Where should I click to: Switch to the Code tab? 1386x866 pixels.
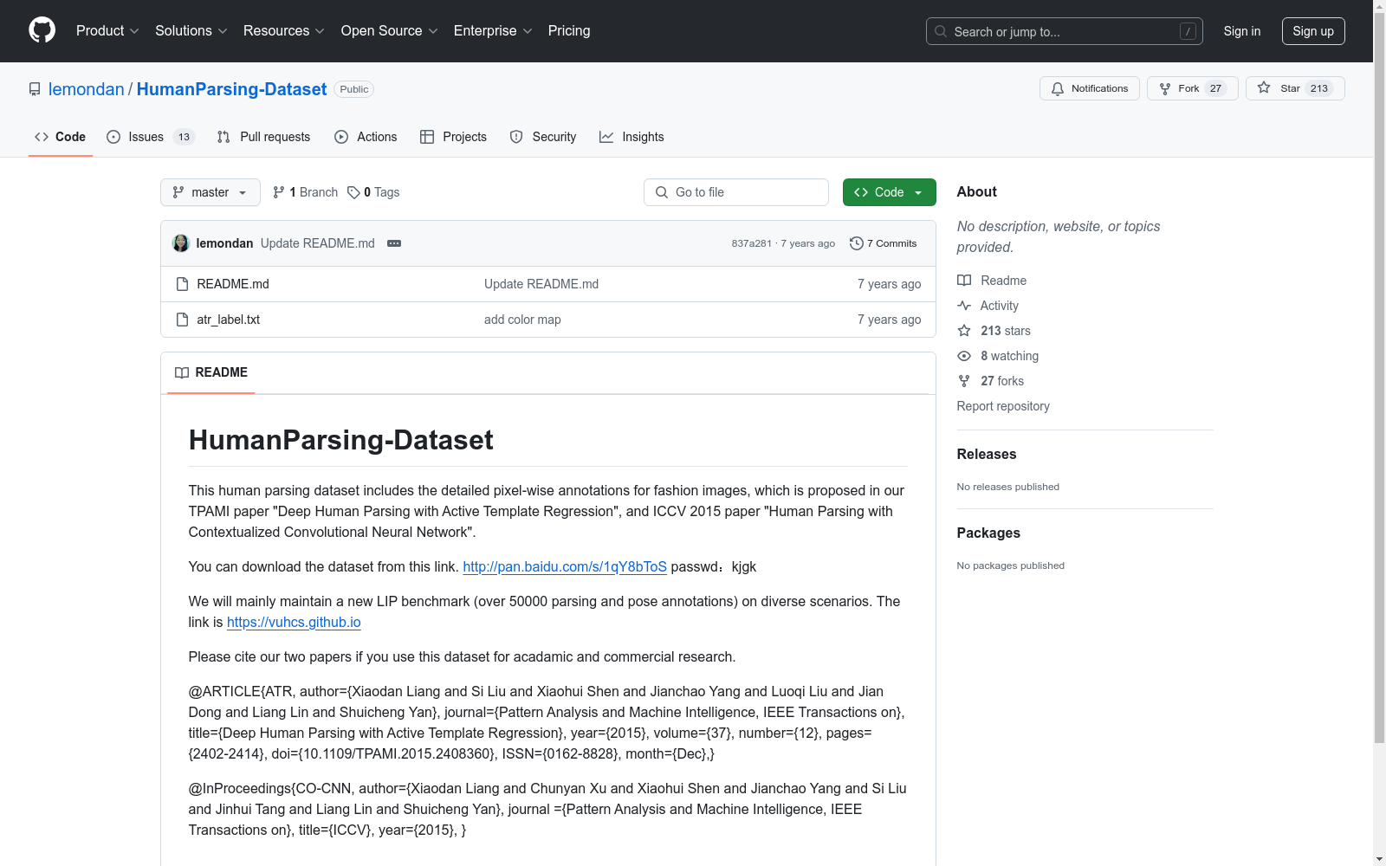pos(61,137)
